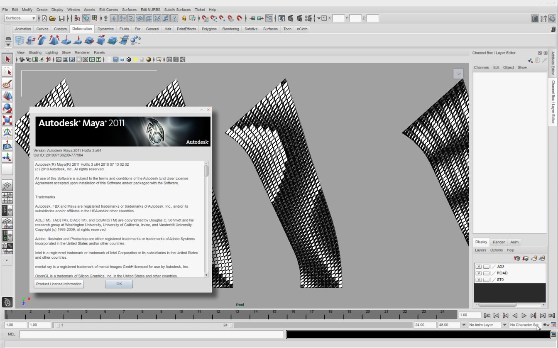The height and width of the screenshot is (348, 558).
Task: Choose the Paint Selection tool in toolbox
Action: [7, 84]
